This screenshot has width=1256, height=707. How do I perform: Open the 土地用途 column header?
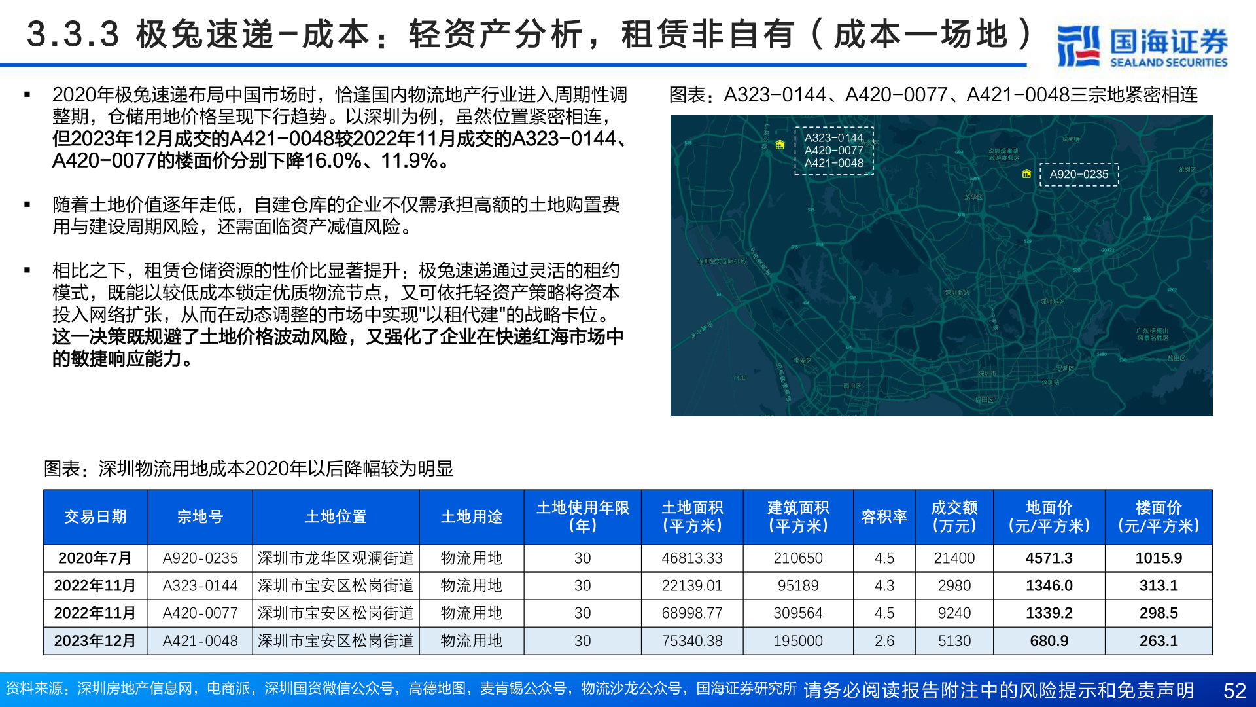pyautogui.click(x=472, y=517)
